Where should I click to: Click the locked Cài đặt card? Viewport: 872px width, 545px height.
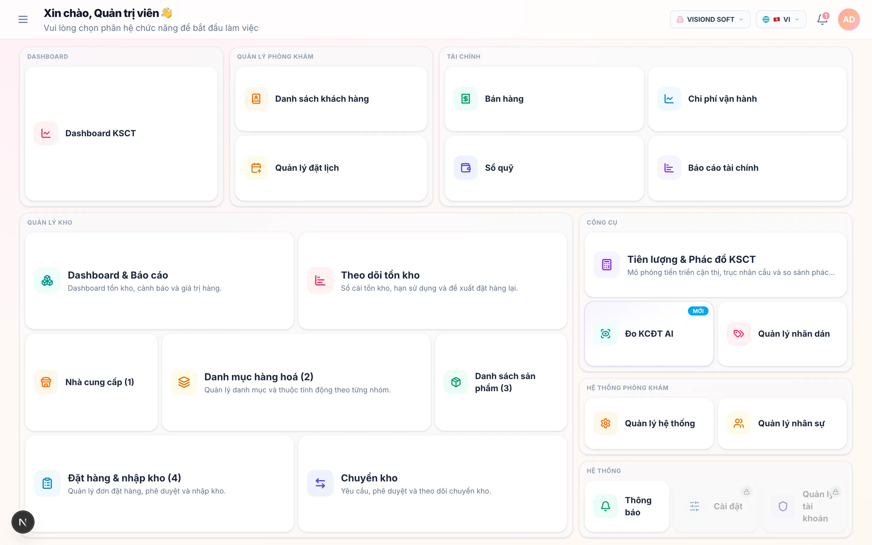coord(716,507)
